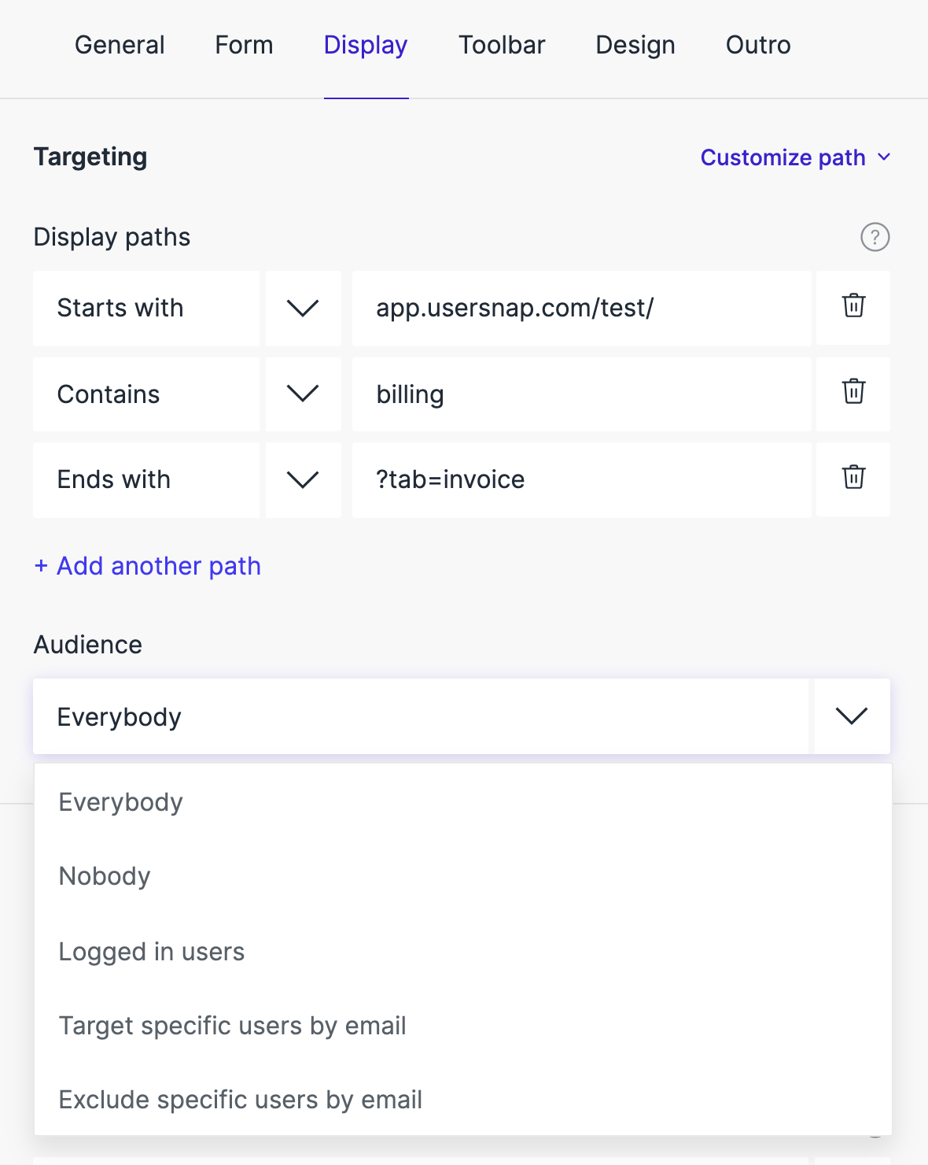The image size is (928, 1165).
Task: Select 'Target specific users by email'
Action: (231, 1025)
